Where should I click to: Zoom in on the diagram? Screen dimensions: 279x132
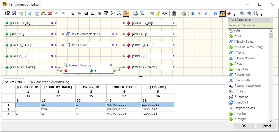click(x=242, y=13)
